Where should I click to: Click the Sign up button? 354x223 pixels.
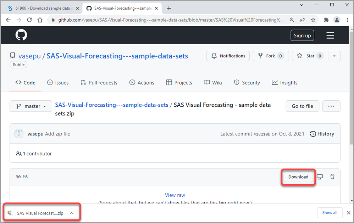[x=302, y=35]
